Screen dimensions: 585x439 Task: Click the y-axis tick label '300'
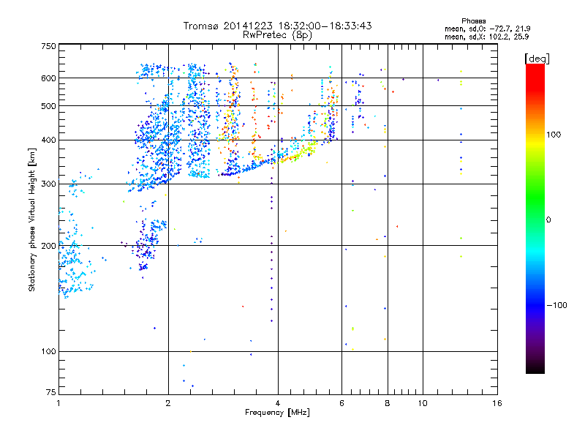(x=48, y=184)
